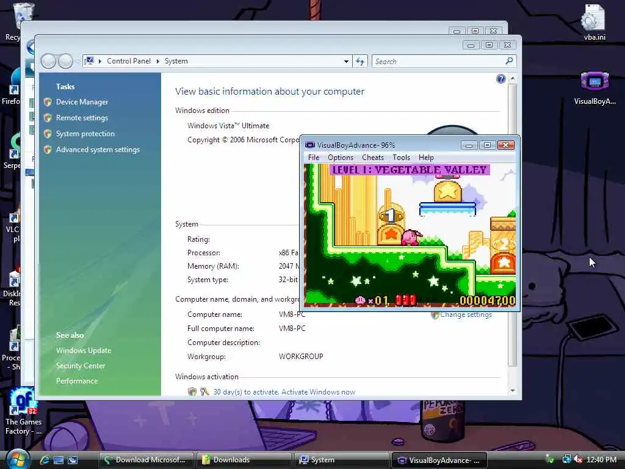Open Remote settings task link
This screenshot has width=625, height=469.
(82, 118)
